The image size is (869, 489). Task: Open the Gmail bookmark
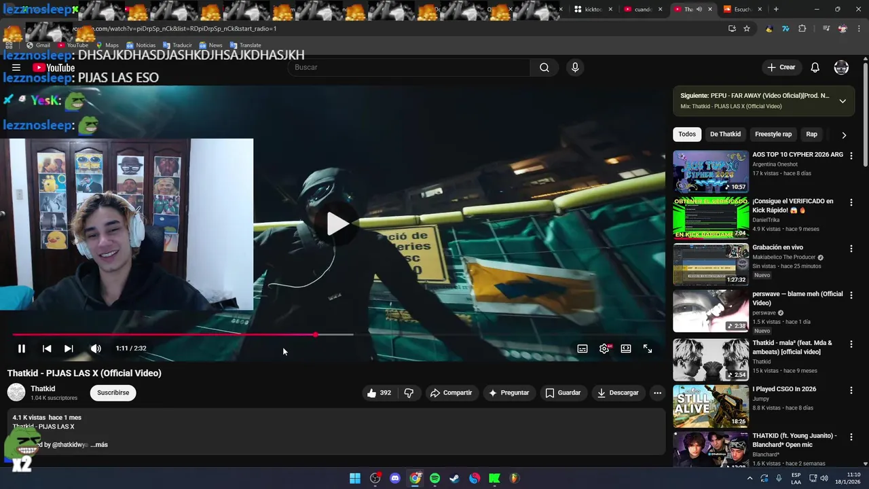point(38,46)
